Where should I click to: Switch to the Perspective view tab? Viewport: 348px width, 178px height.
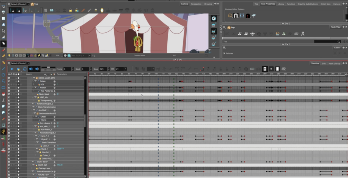[x=196, y=4]
